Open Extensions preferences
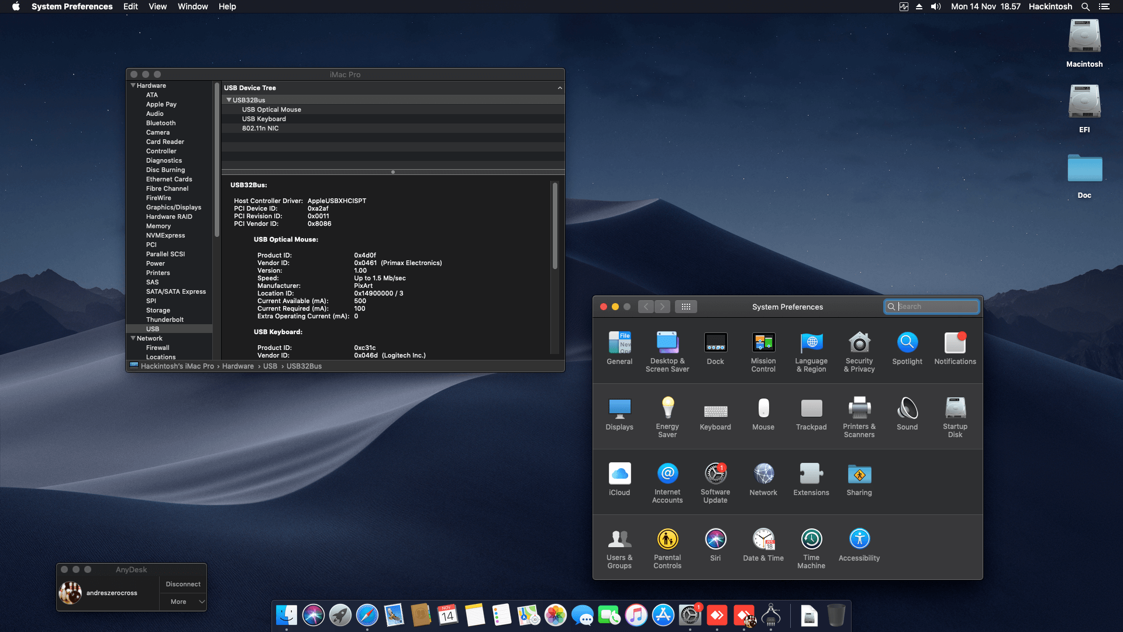The image size is (1123, 632). coord(811,480)
